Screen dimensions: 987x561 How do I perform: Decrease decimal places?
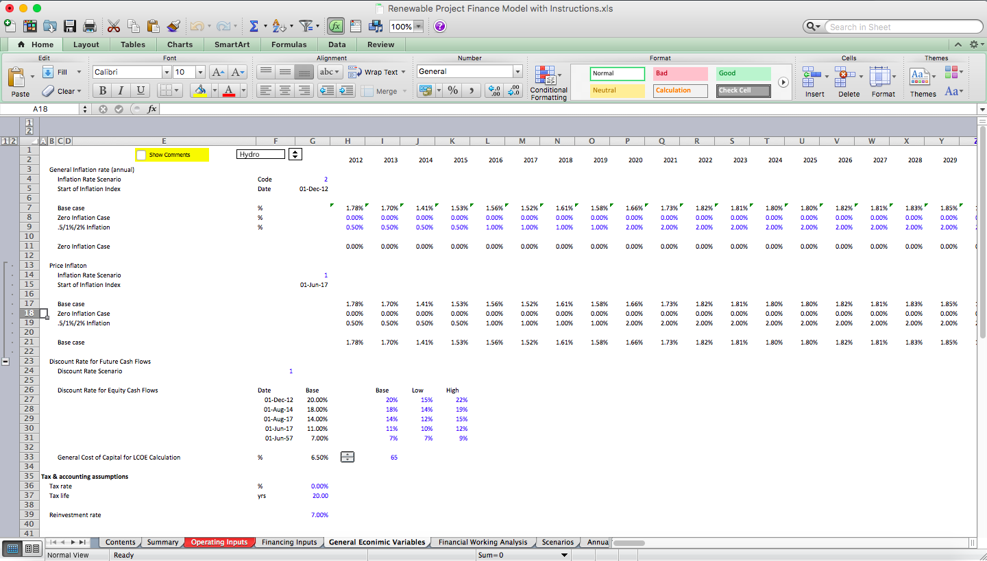click(513, 90)
